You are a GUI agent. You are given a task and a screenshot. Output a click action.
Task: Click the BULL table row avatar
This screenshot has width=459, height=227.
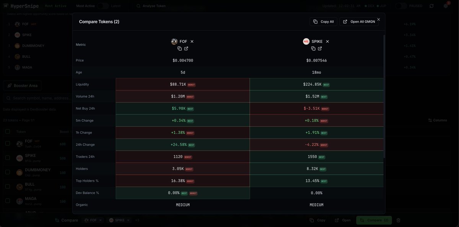[x=20, y=187]
